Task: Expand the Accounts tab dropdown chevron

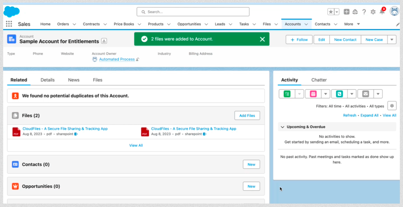Action: 306,24
